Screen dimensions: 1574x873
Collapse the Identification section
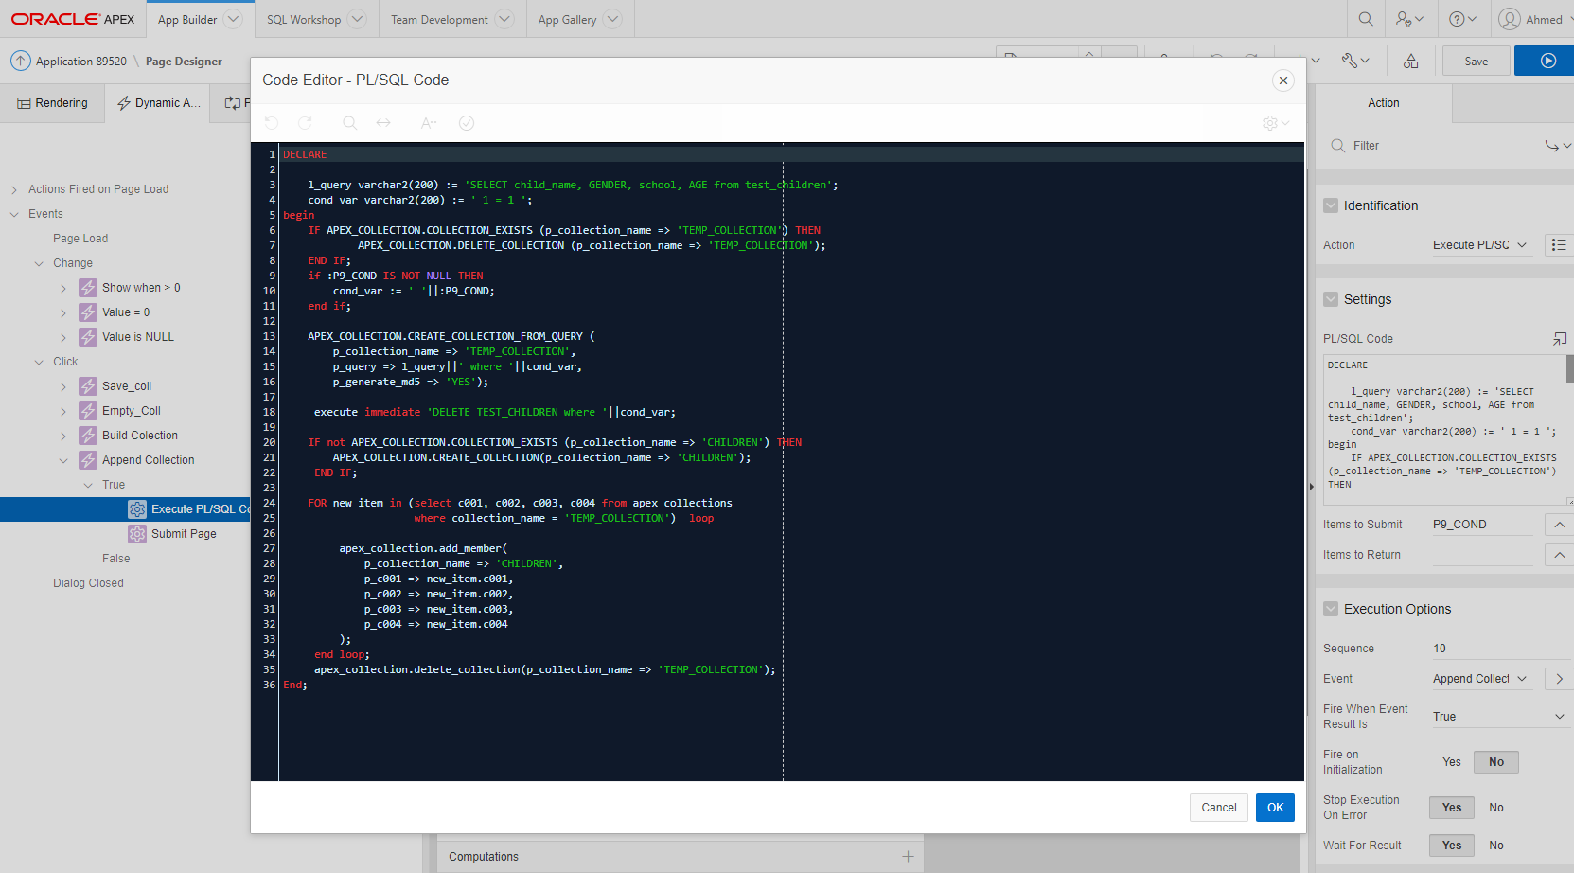(x=1331, y=205)
